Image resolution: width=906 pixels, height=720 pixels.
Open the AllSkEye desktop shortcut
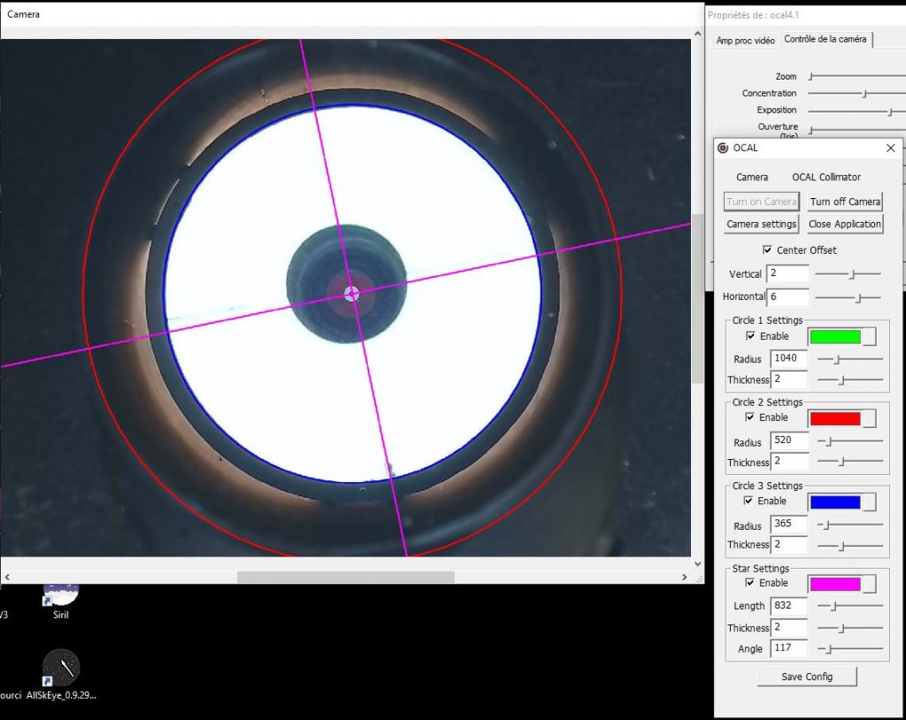pos(60,670)
